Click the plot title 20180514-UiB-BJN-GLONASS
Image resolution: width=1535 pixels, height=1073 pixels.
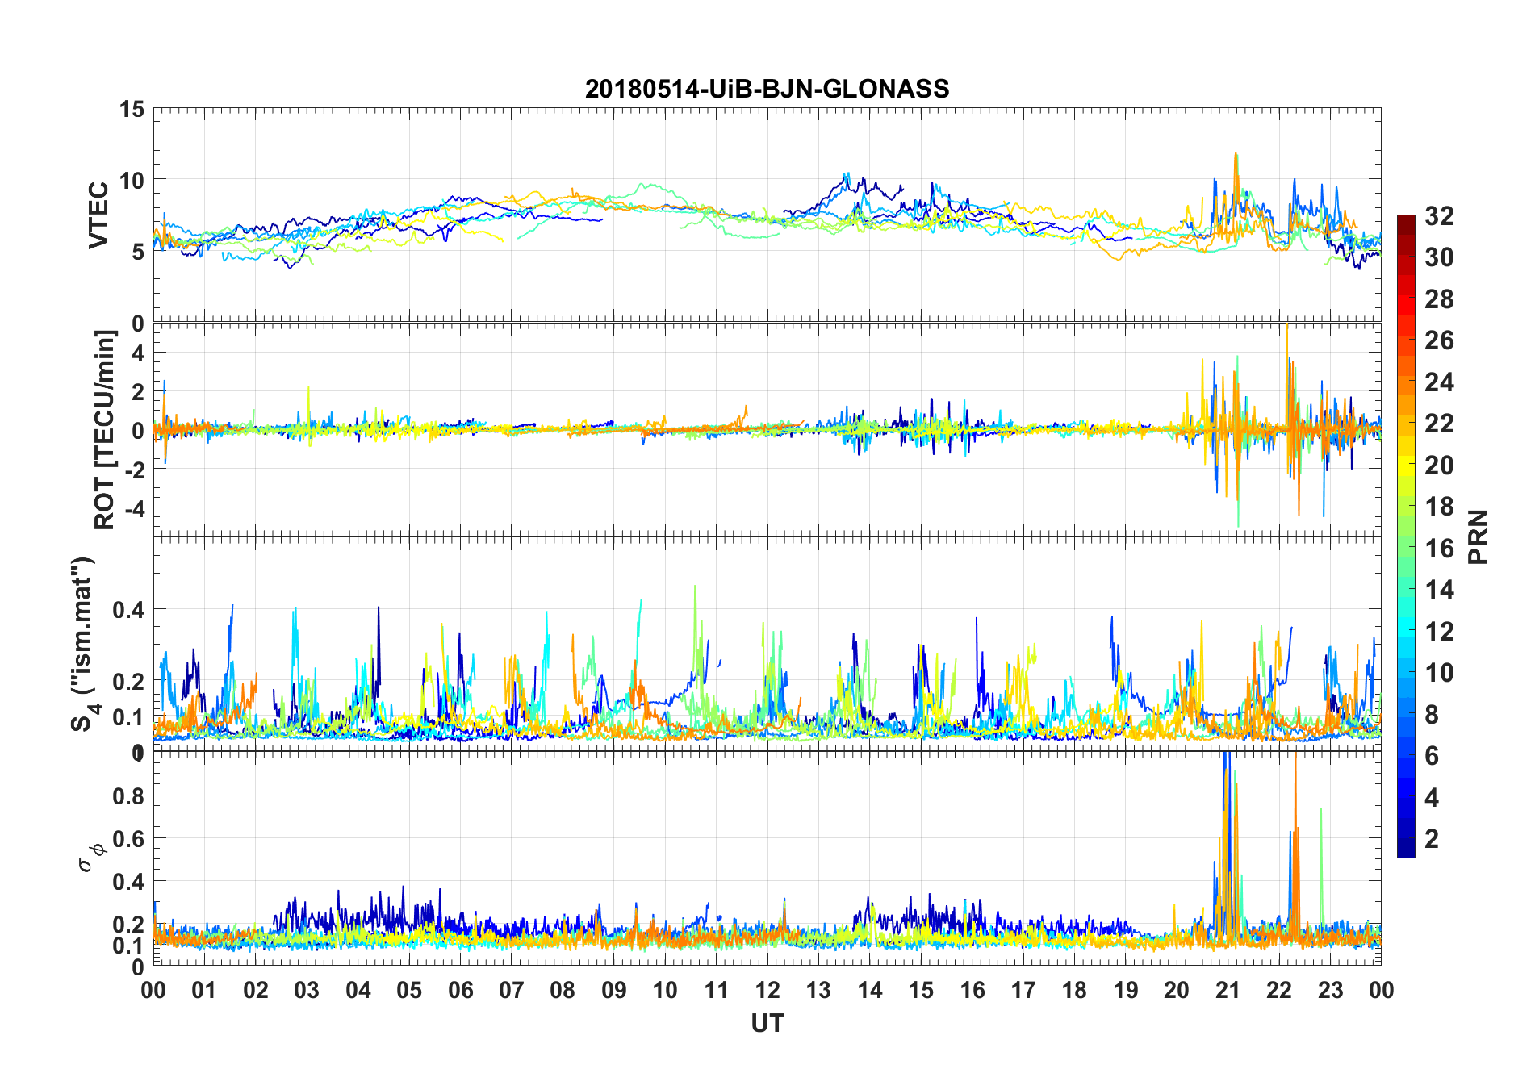[767, 89]
